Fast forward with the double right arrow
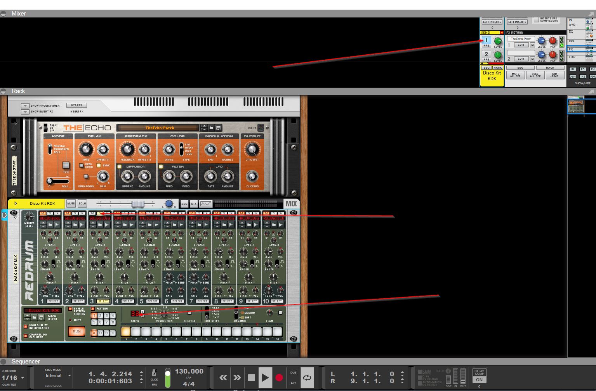 pos(237,377)
